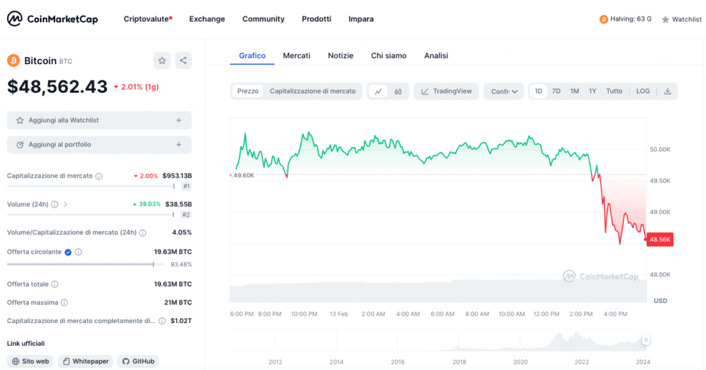Click the red 48.56K current price tag
Viewport: 706px width, 370px height.
[x=660, y=240]
